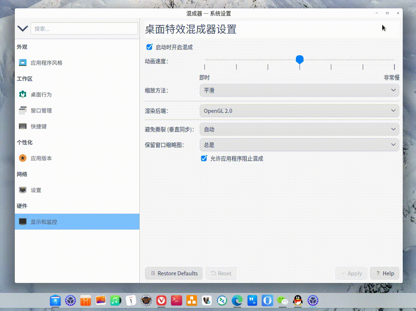Open 应用版本 star icon
The width and height of the screenshot is (416, 311).
[x=23, y=159]
